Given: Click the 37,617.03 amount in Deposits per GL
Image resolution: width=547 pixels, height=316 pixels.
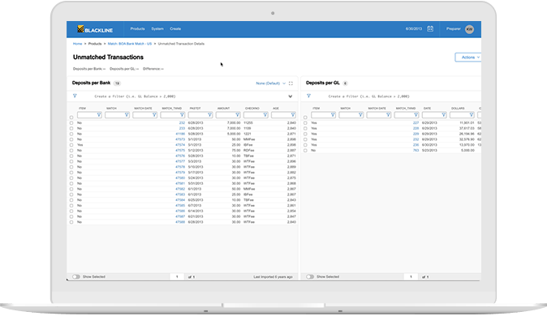Looking at the screenshot, I should [x=467, y=129].
